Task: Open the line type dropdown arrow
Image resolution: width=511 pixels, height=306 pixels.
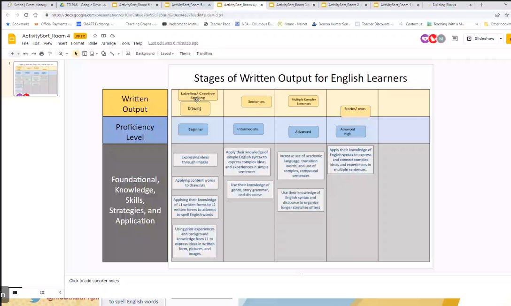Action: 119,54
